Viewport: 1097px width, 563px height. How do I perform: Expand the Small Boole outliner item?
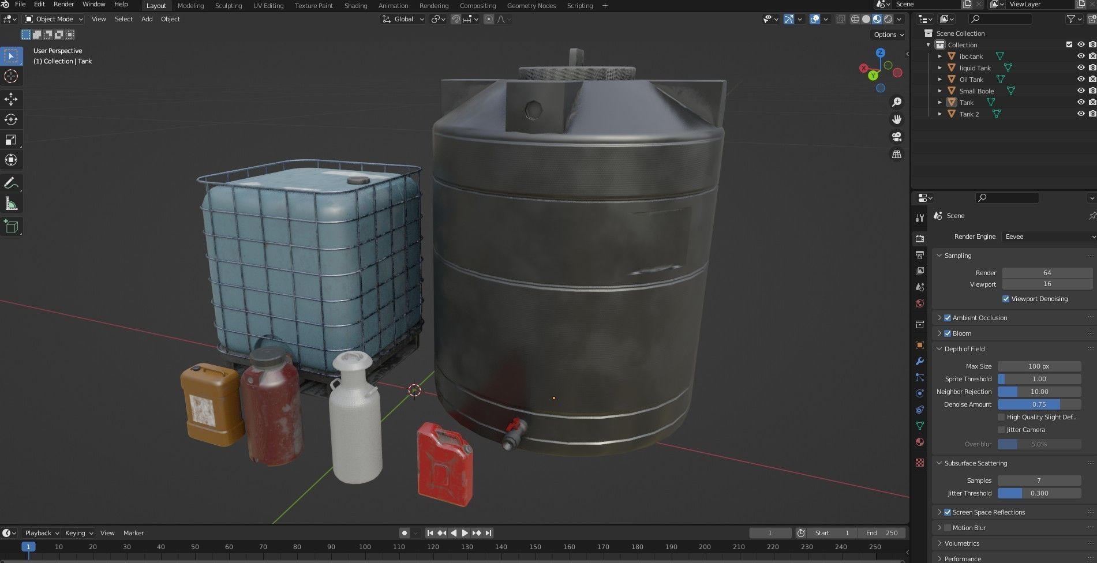(940, 91)
